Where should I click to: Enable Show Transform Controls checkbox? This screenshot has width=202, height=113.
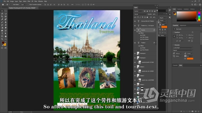click(x=28, y=4)
